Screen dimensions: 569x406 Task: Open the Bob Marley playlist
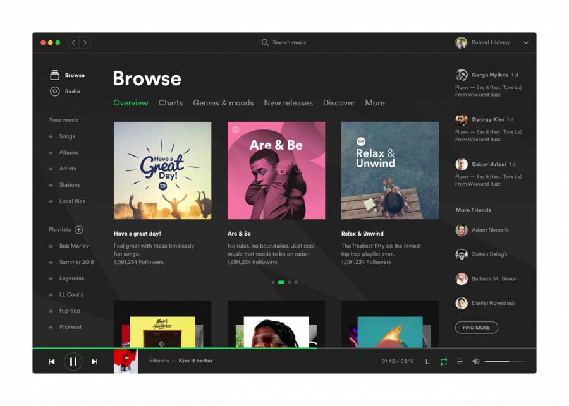[x=74, y=246]
